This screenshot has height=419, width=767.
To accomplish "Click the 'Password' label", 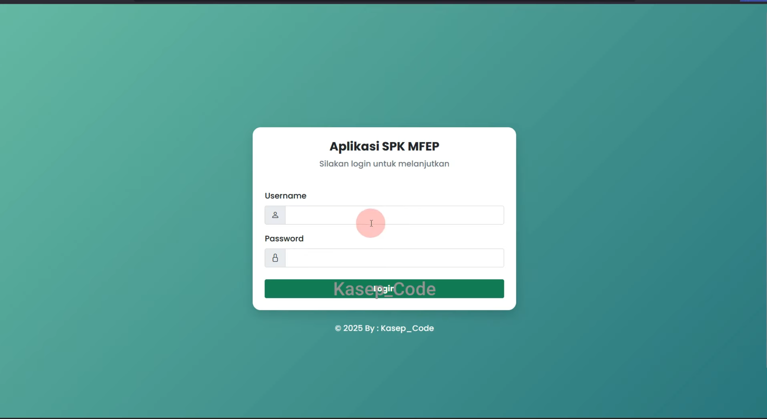I will click(284, 239).
